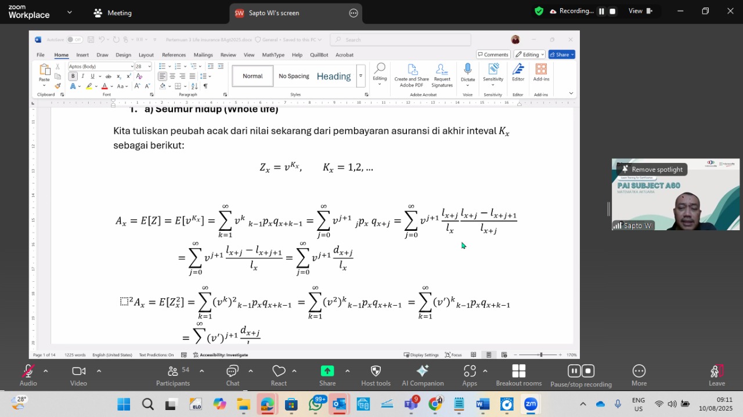This screenshot has height=417, width=743.
Task: Click the Paste icon
Action: (44, 70)
